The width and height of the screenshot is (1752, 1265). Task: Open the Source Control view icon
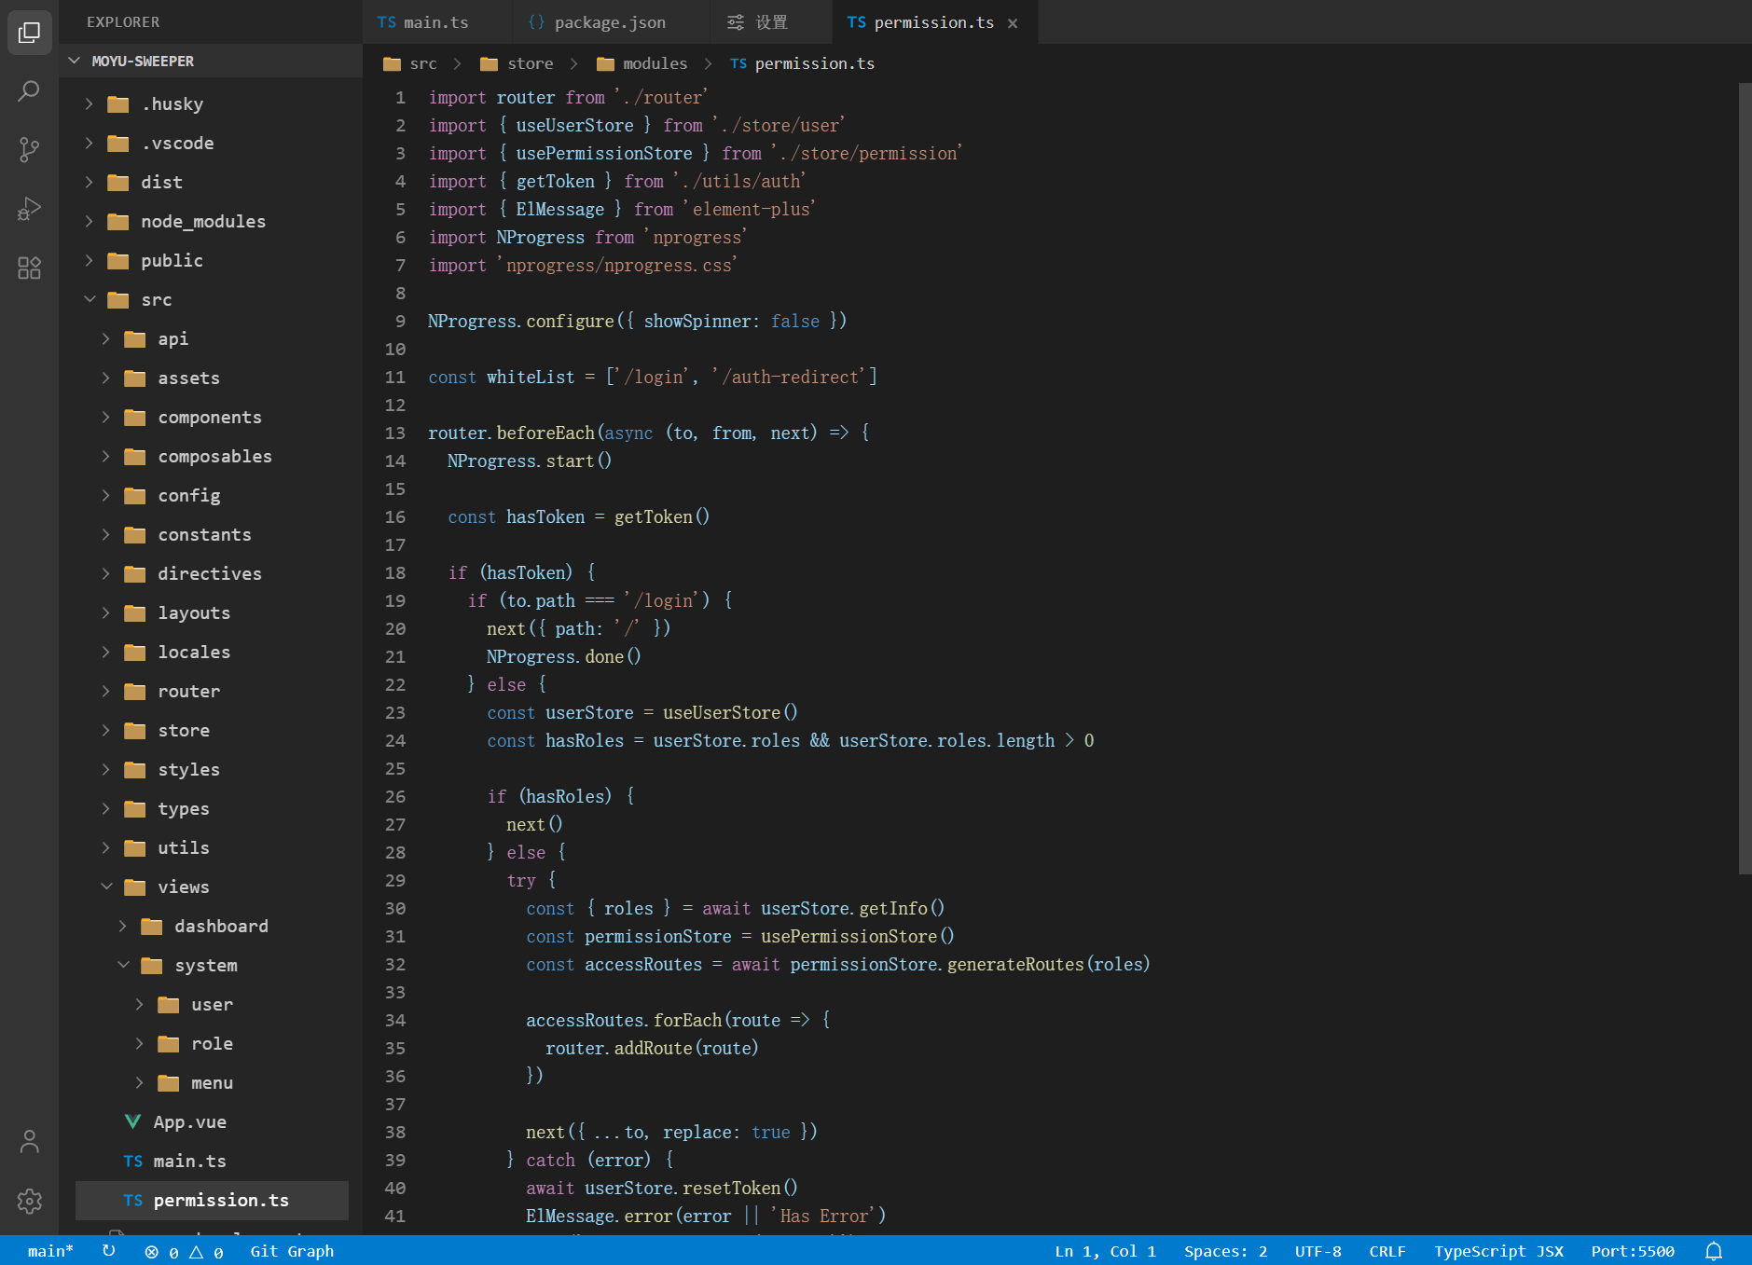pyautogui.click(x=29, y=149)
